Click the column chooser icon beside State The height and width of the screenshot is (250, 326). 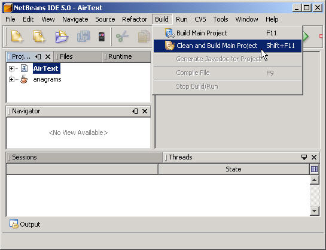click(x=314, y=169)
